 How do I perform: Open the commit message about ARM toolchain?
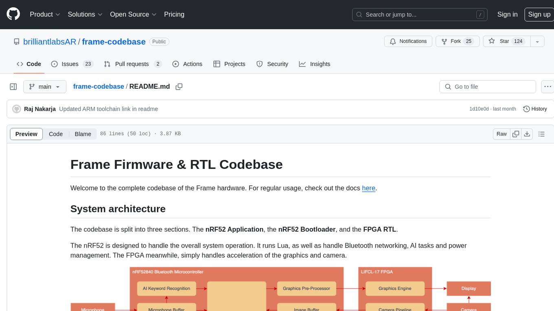(108, 109)
